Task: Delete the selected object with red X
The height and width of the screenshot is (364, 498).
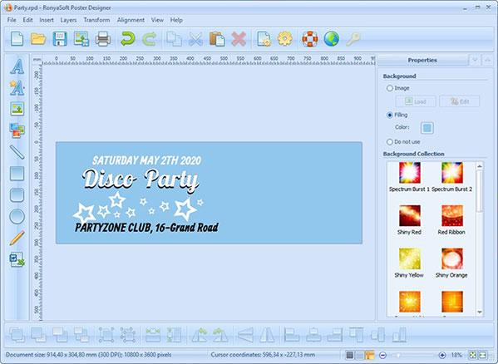Action: point(239,39)
